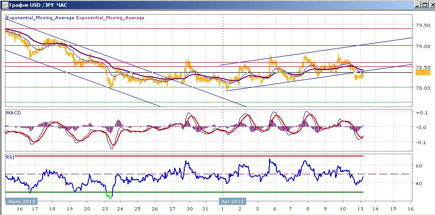
Task: Click date label 30 on time axis
Action: pos(190,208)
